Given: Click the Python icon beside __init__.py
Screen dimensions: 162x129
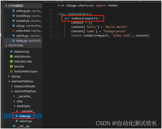Looking at the screenshot, I should 14,126.
